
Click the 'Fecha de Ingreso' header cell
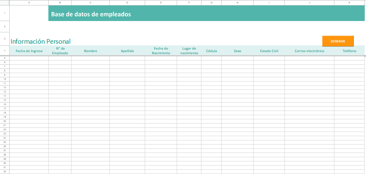(x=29, y=51)
